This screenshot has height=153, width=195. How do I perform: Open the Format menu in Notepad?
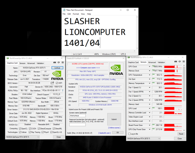pos(76,14)
